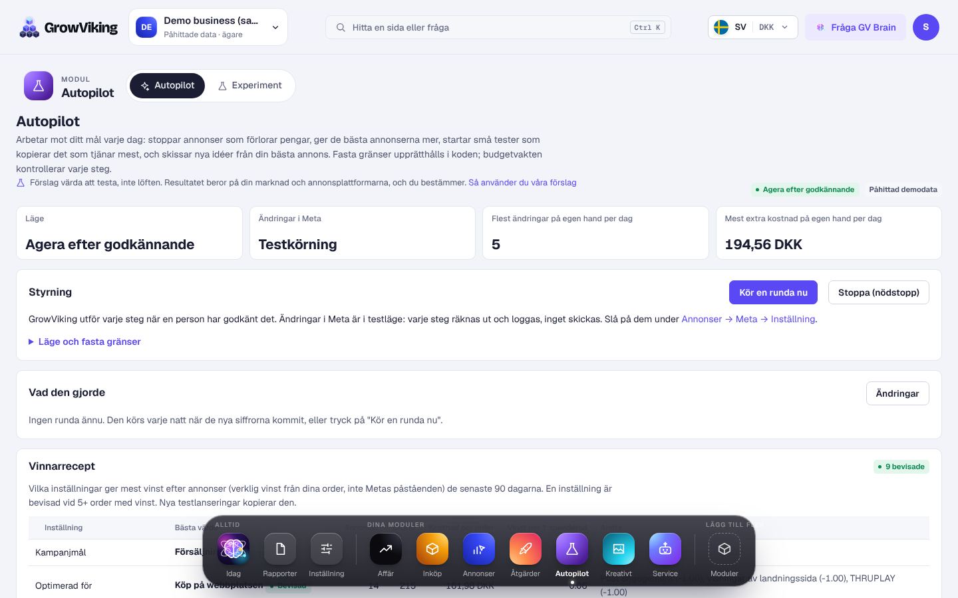The height and width of the screenshot is (598, 958).
Task: Select the Optimerad för row label
Action: coord(63,585)
